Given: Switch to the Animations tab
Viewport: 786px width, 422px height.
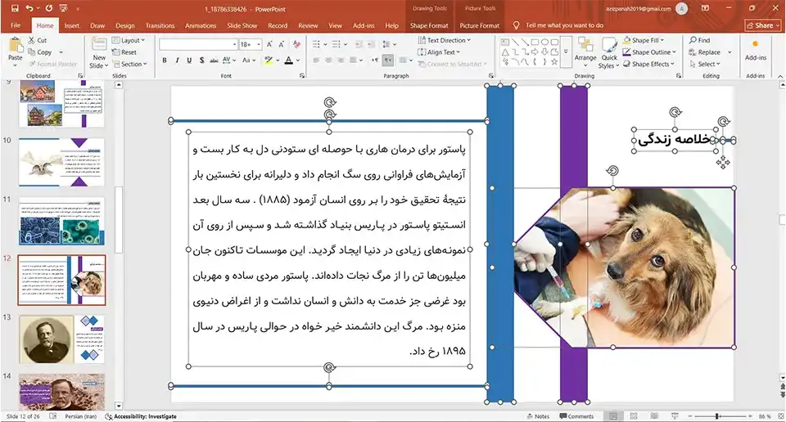Looking at the screenshot, I should coord(201,25).
